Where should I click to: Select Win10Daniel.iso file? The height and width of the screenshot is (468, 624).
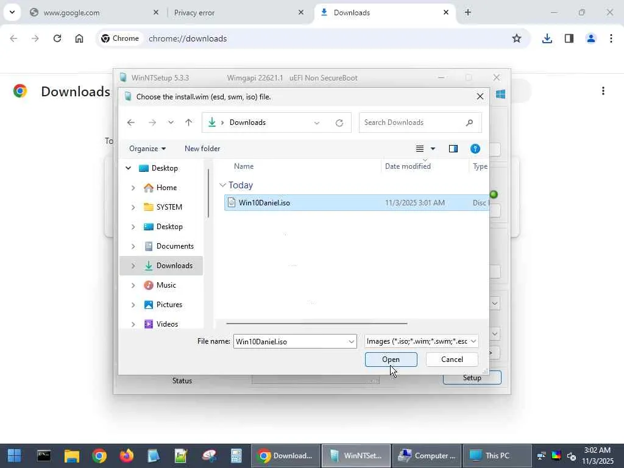point(356,202)
